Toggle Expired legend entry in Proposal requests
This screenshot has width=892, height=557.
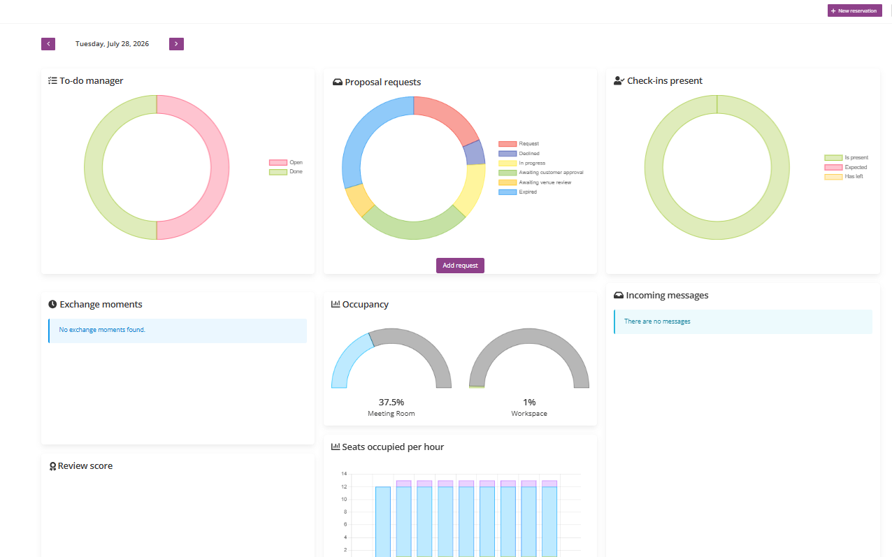click(517, 191)
